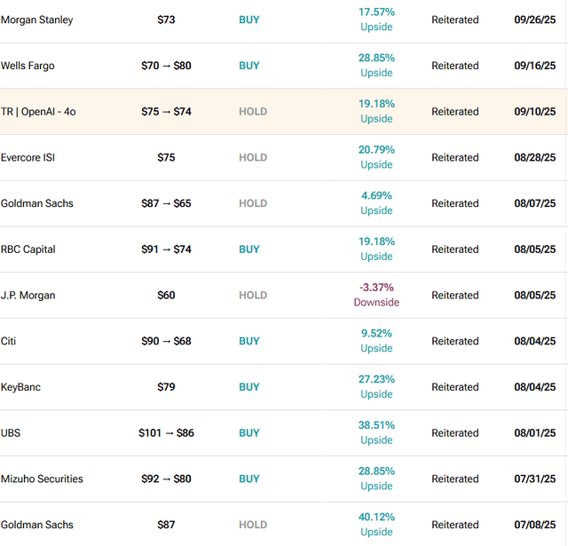
Task: Click the 40.12% Upside figure
Action: click(x=376, y=524)
